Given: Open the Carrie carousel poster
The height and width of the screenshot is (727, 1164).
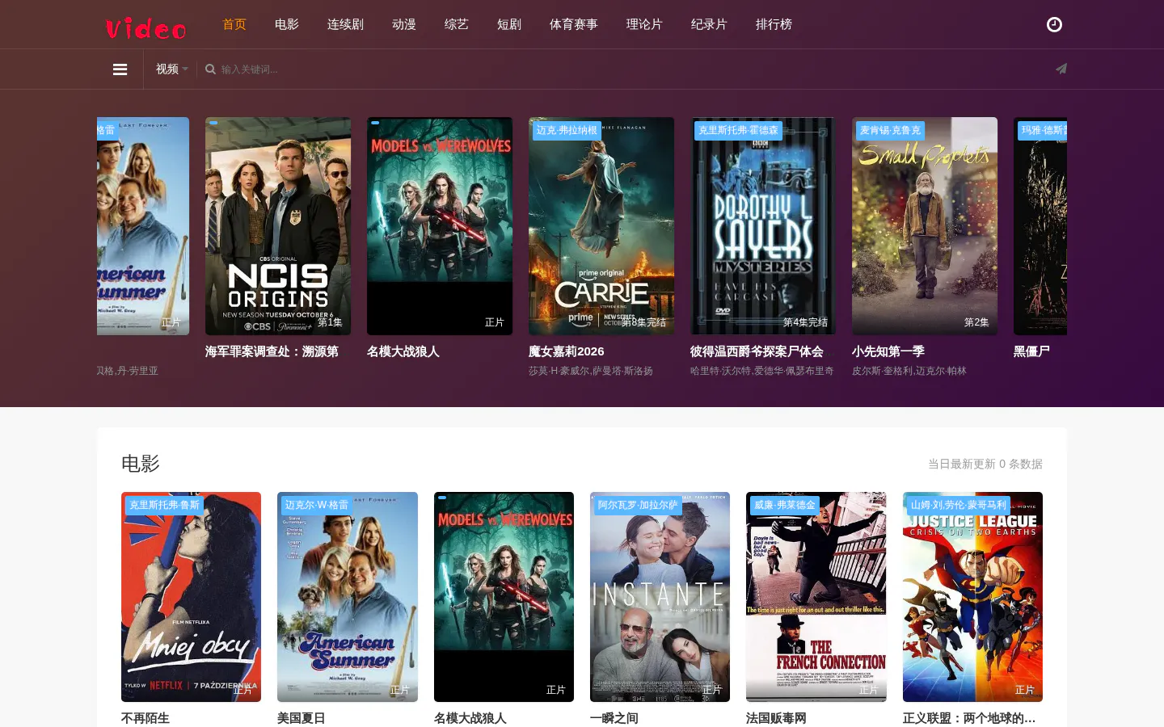Looking at the screenshot, I should coord(601,226).
